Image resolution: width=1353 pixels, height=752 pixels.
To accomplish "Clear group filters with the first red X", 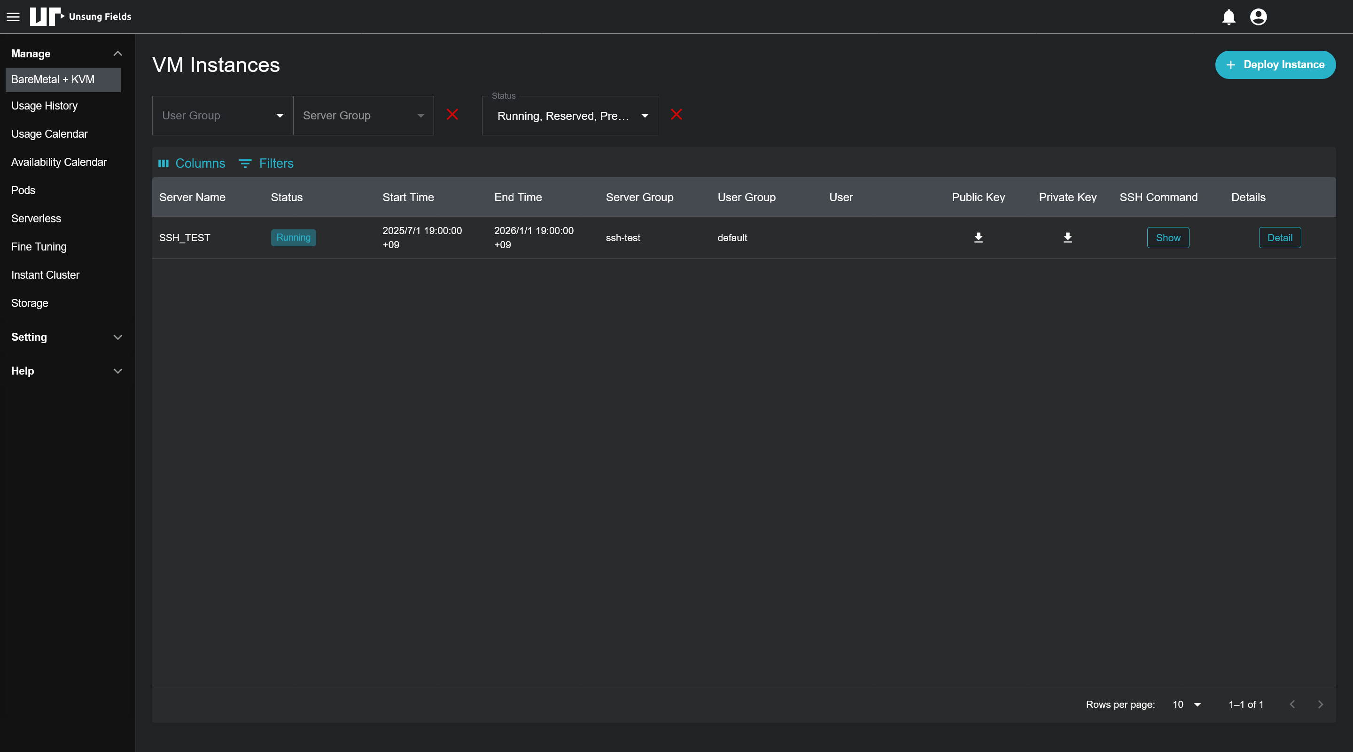I will [x=451, y=115].
